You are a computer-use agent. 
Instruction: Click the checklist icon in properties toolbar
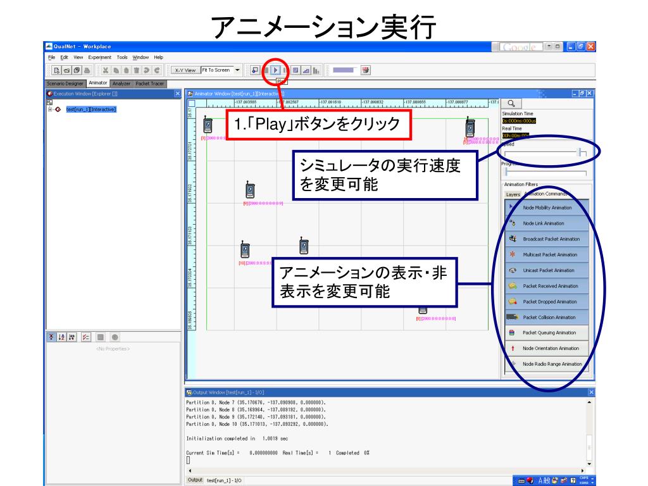click(x=86, y=337)
